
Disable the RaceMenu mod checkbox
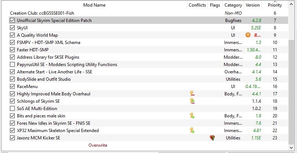point(12,86)
